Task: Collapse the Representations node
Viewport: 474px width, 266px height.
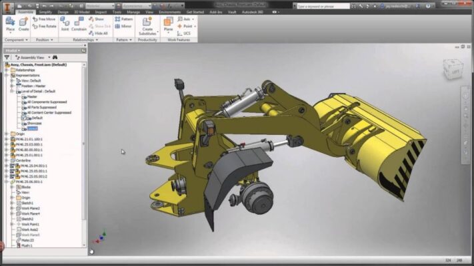Action: coord(7,75)
